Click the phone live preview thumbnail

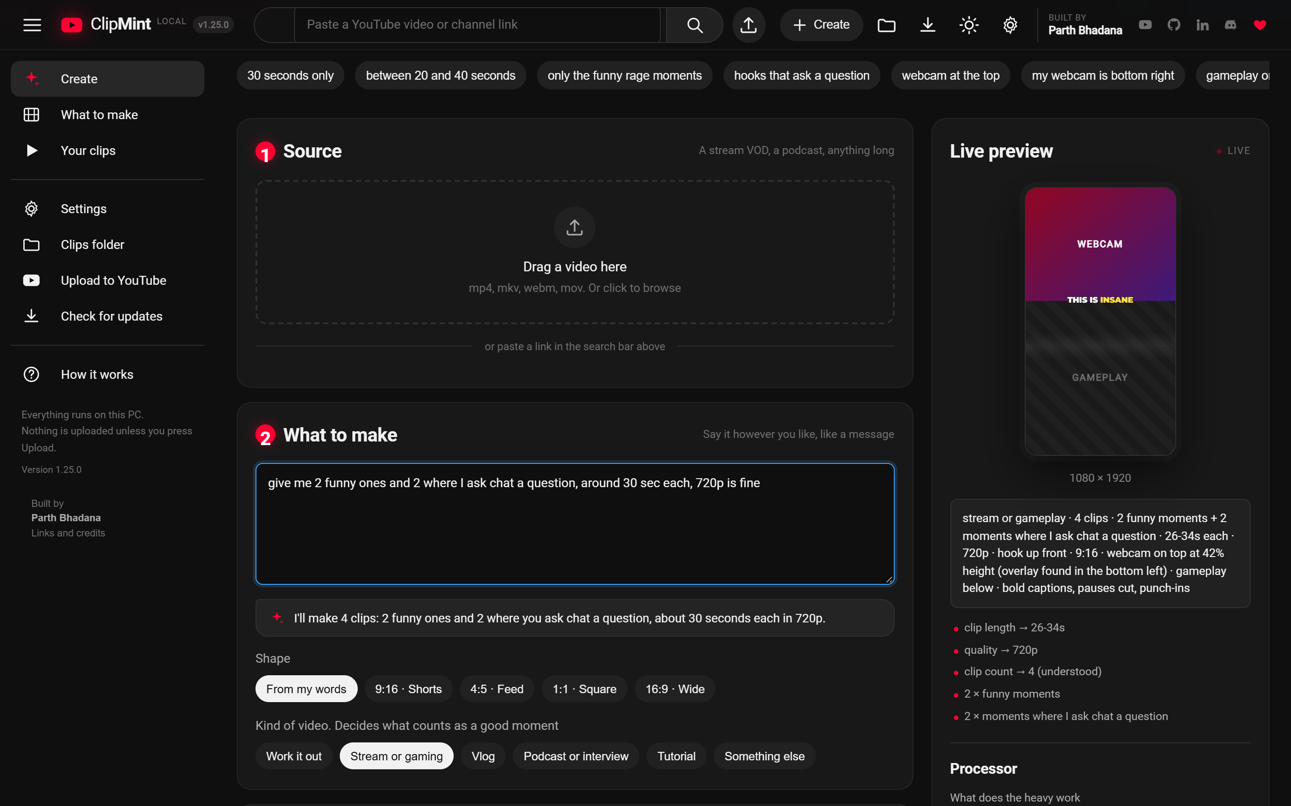pos(1100,321)
